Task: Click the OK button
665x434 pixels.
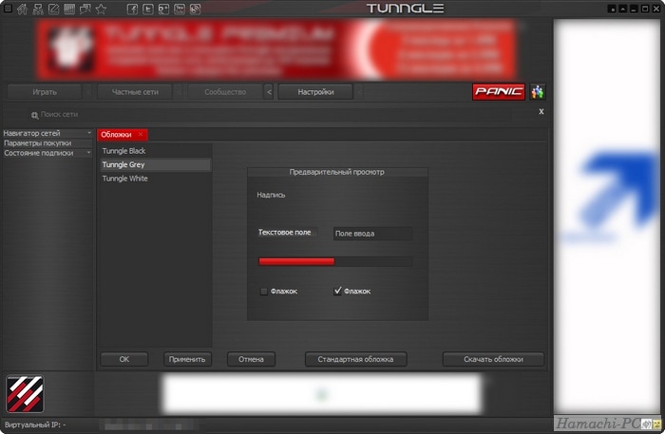Action: tap(124, 359)
